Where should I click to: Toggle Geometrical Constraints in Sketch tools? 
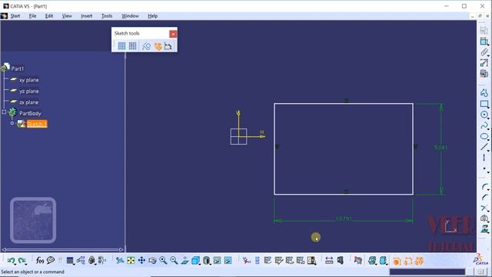(x=158, y=46)
